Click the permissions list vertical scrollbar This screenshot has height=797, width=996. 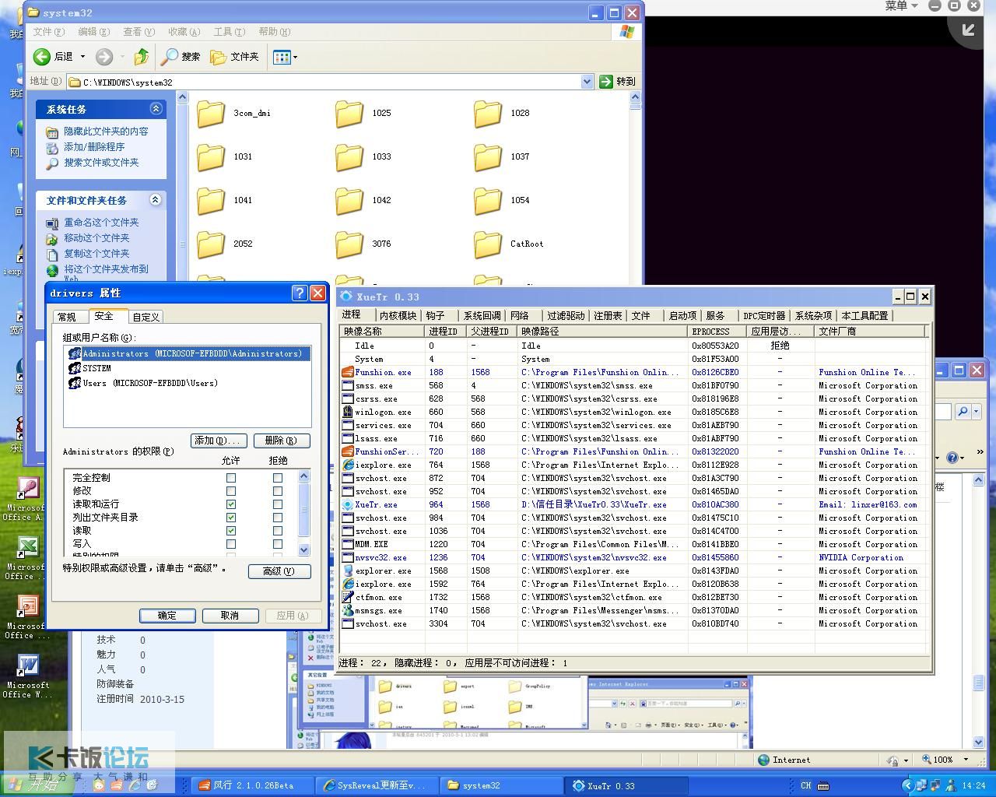click(x=304, y=513)
